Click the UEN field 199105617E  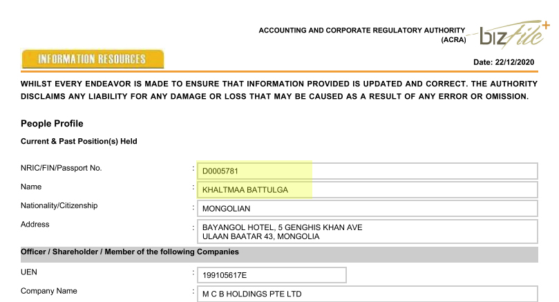(x=272, y=276)
